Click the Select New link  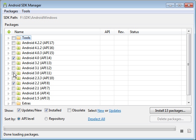pos(101,111)
